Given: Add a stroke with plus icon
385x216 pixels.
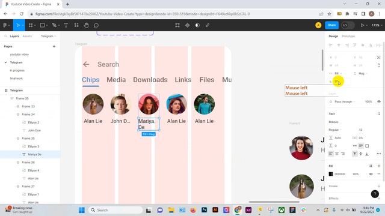Looking at the screenshot, I should [x=378, y=186].
